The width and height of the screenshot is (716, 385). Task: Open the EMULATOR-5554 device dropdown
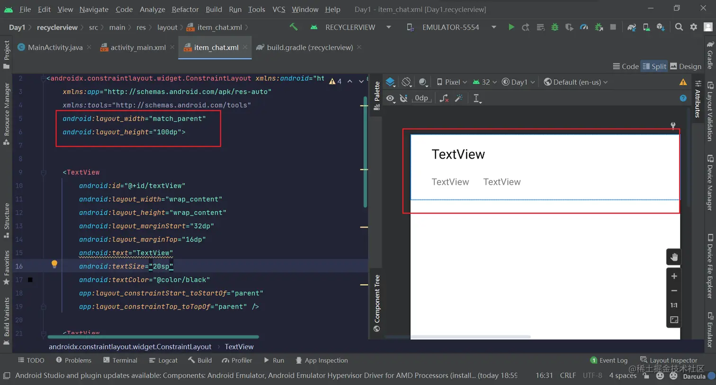tap(451, 27)
